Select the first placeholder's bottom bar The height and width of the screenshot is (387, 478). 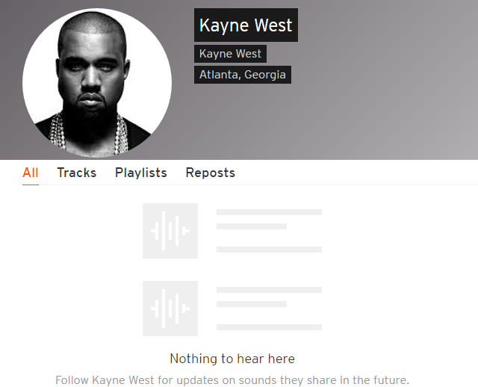[269, 250]
